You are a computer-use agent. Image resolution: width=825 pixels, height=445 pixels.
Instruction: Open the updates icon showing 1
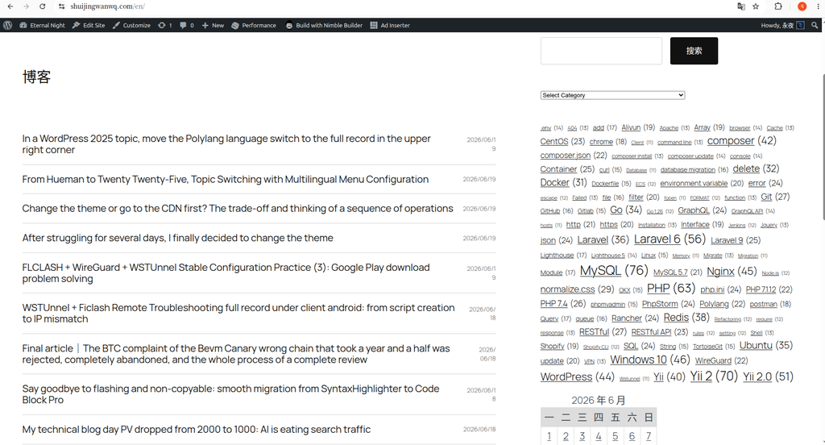[164, 25]
